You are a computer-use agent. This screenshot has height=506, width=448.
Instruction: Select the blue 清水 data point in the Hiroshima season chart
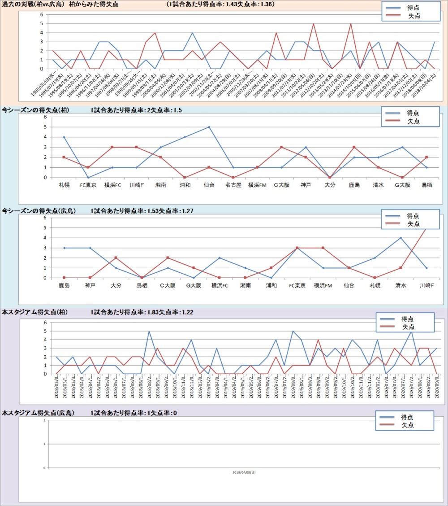pos(401,238)
